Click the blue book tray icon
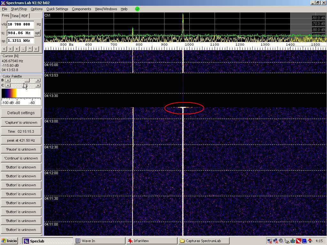327x245 pixels. pyautogui.click(x=304, y=241)
